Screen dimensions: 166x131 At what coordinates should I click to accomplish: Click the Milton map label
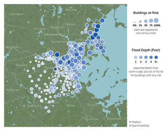pos(70,105)
